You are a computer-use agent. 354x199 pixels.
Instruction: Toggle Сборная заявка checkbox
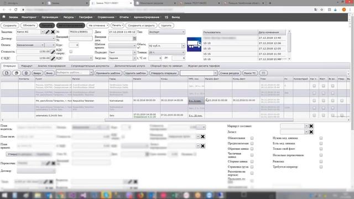(x=252, y=161)
